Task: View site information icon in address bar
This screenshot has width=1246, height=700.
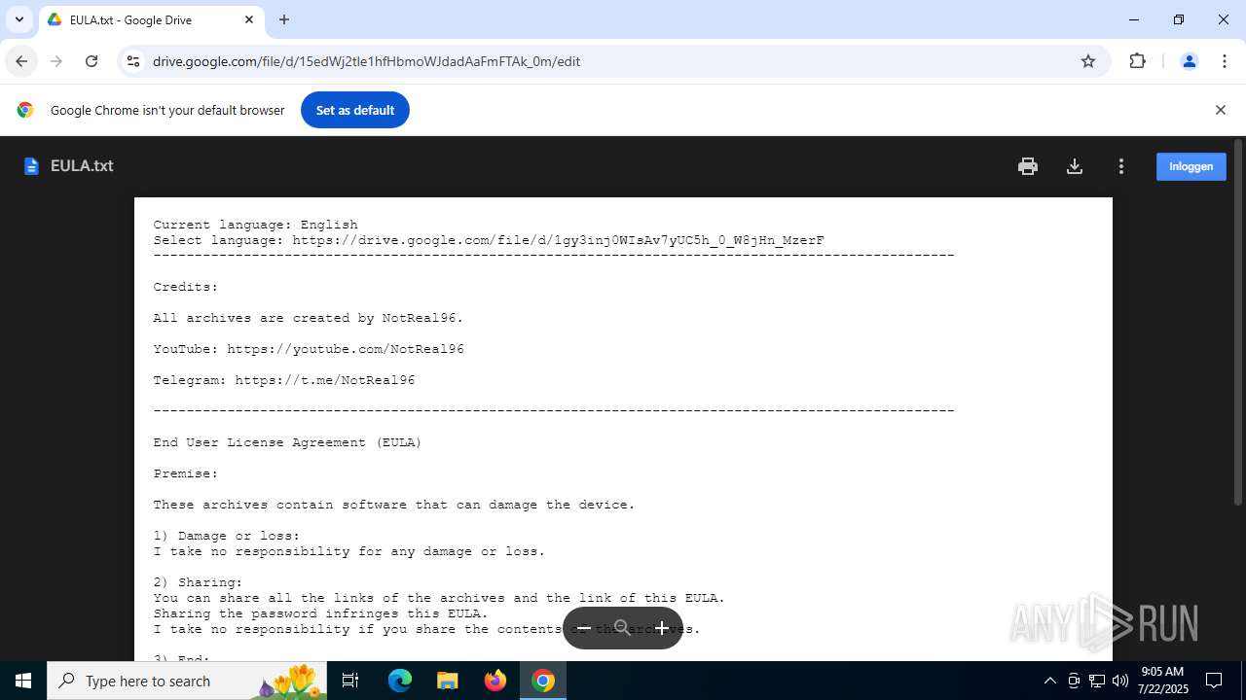Action: (133, 61)
